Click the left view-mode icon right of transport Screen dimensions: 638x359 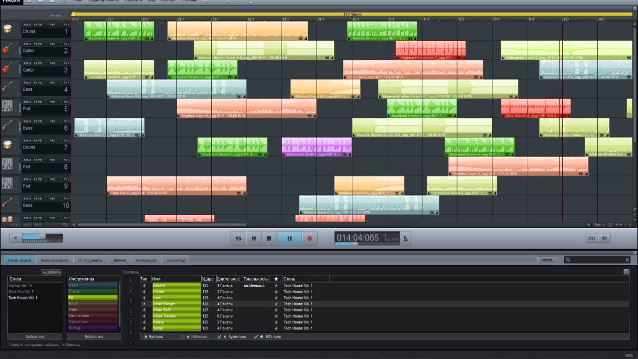[x=592, y=238]
